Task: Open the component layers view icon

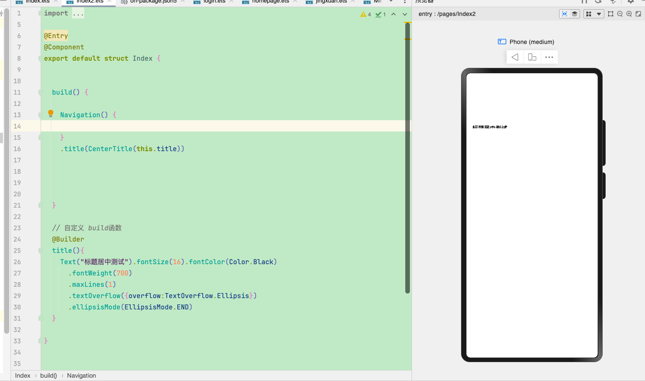Action: pyautogui.click(x=575, y=14)
